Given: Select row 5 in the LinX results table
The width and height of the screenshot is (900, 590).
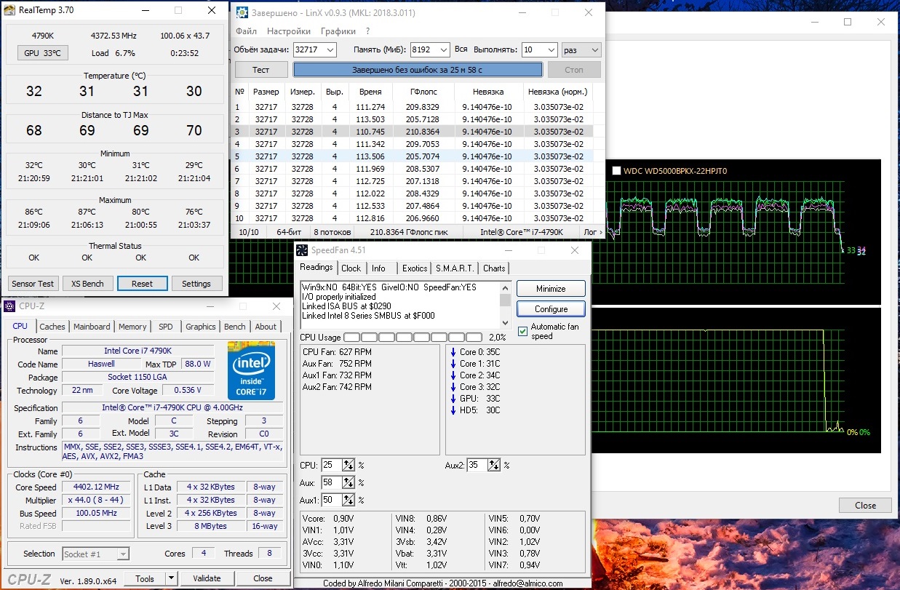Looking at the screenshot, I should 413,156.
